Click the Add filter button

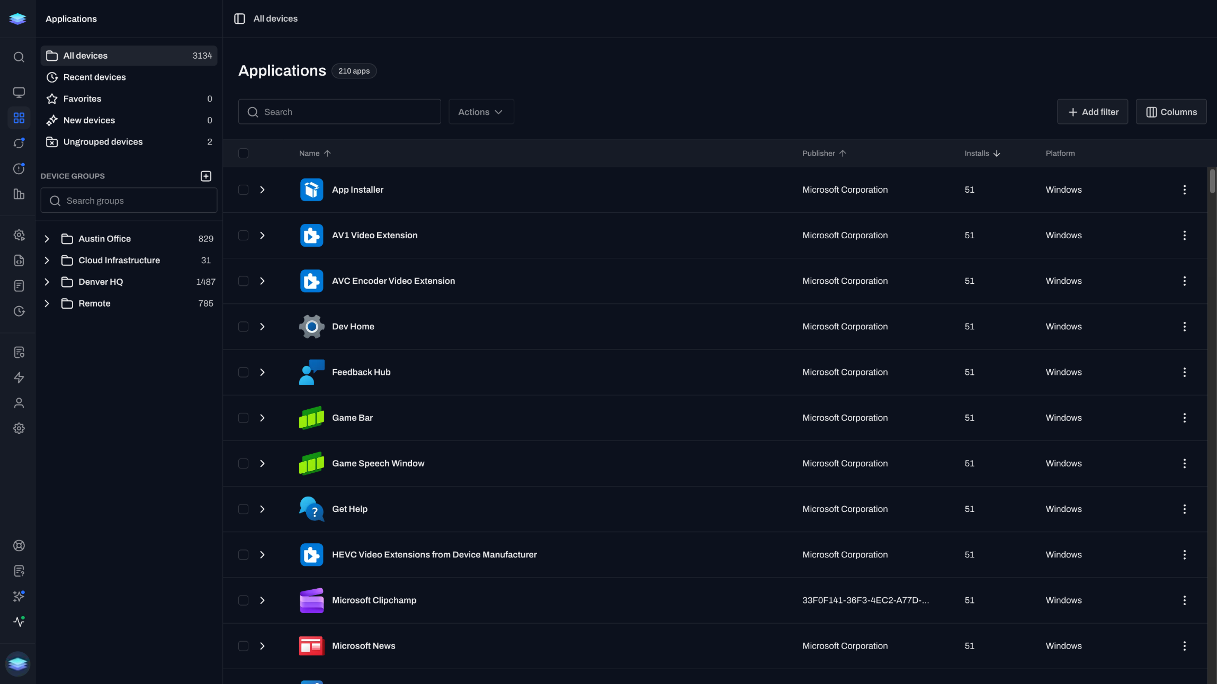(x=1092, y=112)
